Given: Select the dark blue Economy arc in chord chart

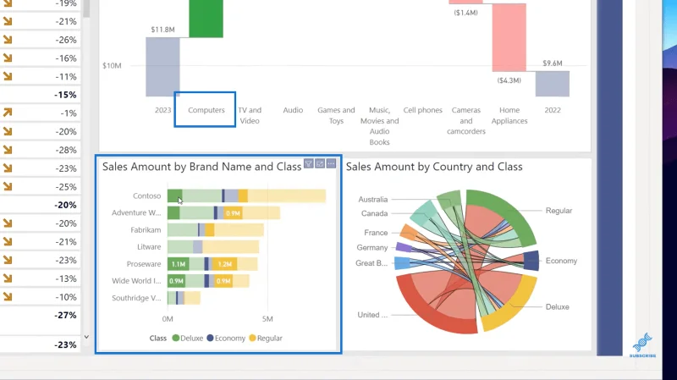Looking at the screenshot, I should click(531, 261).
